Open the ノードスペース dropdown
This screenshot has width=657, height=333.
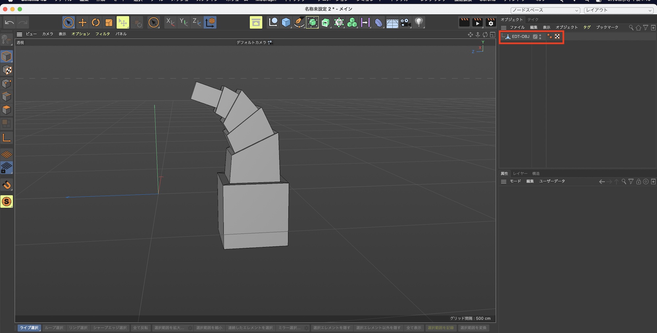[545, 10]
